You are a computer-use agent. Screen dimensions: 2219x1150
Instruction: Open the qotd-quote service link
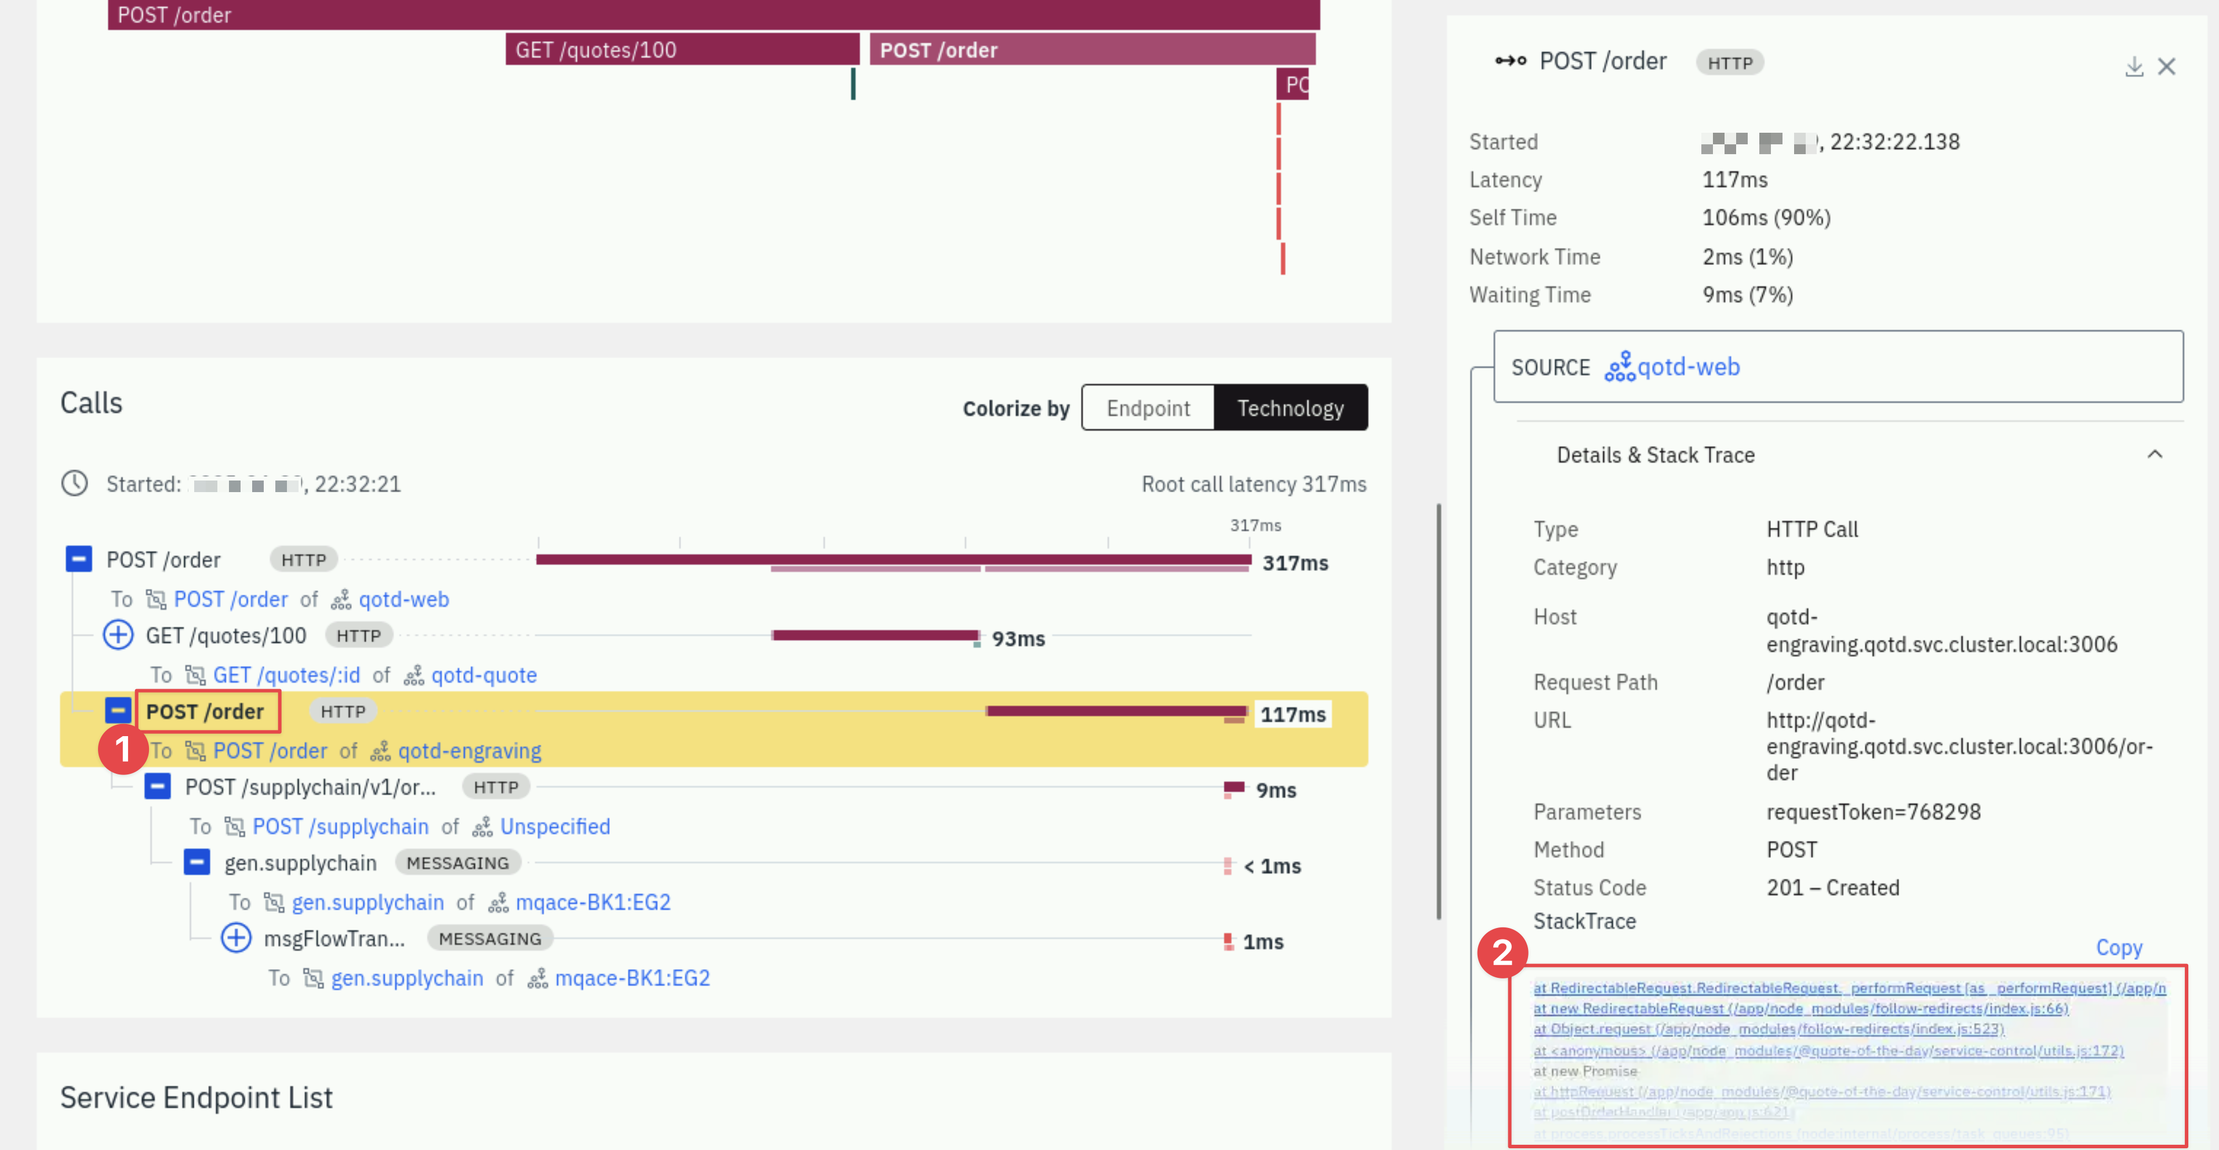tap(483, 675)
